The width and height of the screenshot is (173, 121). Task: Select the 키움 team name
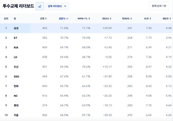(16, 115)
